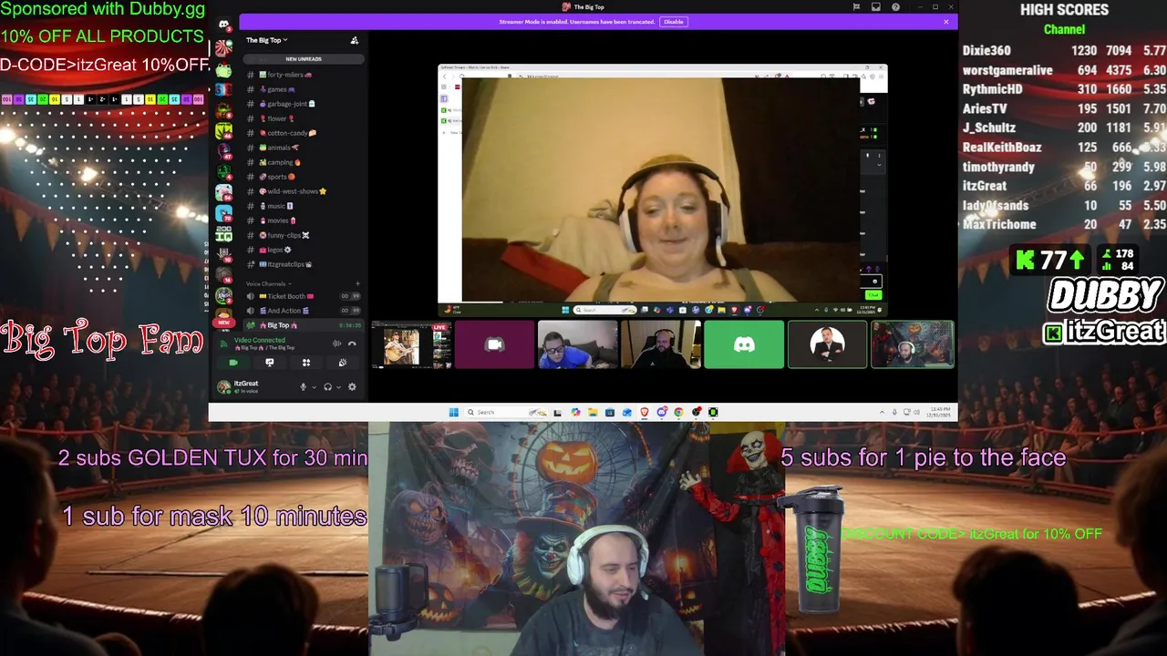The height and width of the screenshot is (656, 1167).
Task: Open Brave browser from taskbar
Action: pyautogui.click(x=645, y=412)
